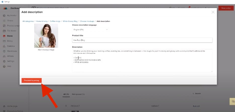Screen dimensions: 235x112
Task: Select the All products tab
Action: tap(66, 94)
